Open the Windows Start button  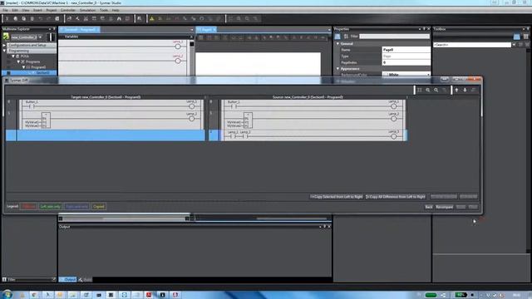click(7, 294)
